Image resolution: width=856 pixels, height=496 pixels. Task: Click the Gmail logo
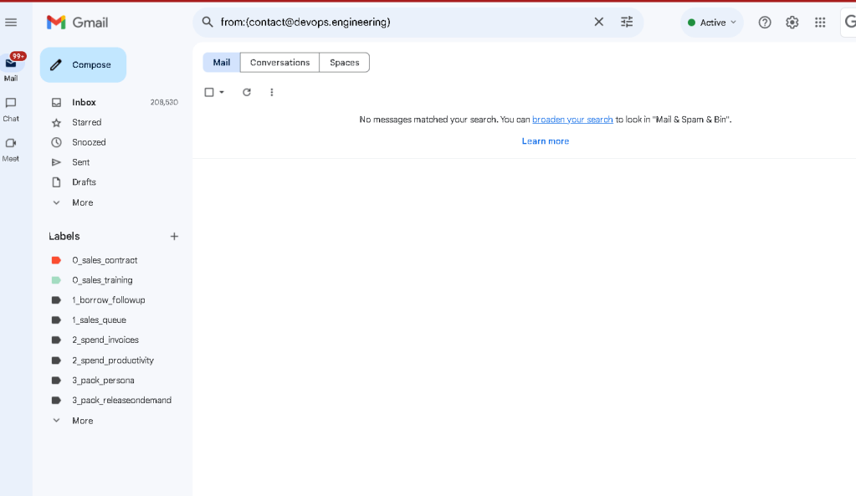pos(78,23)
